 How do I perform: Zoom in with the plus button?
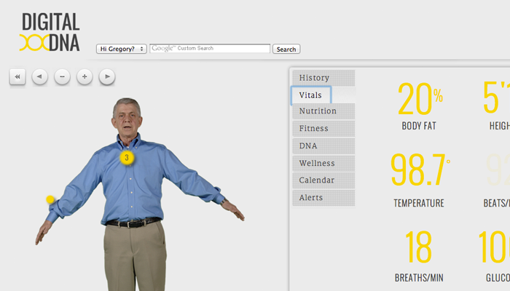(x=85, y=76)
